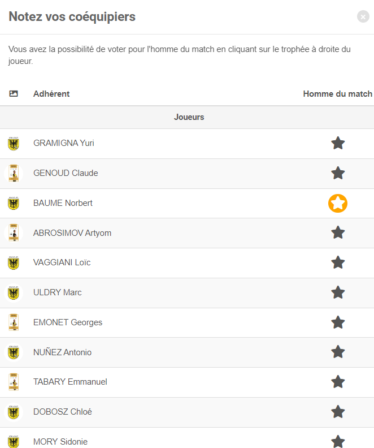The image size is (374, 448).
Task: Choose ULDRY Marc's match star
Action: pyautogui.click(x=338, y=292)
